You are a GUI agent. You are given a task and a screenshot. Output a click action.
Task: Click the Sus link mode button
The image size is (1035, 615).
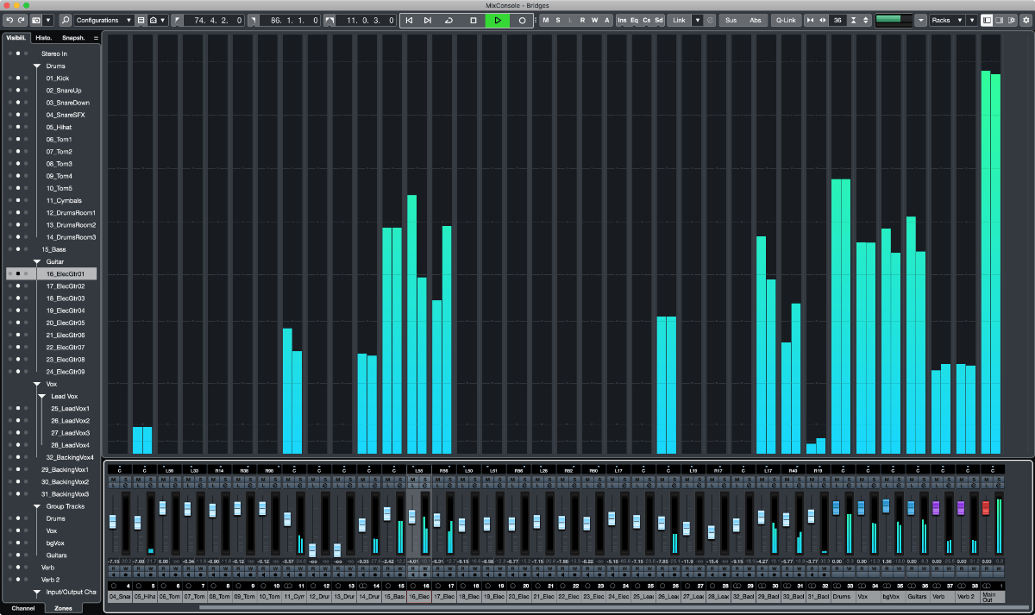tap(731, 20)
